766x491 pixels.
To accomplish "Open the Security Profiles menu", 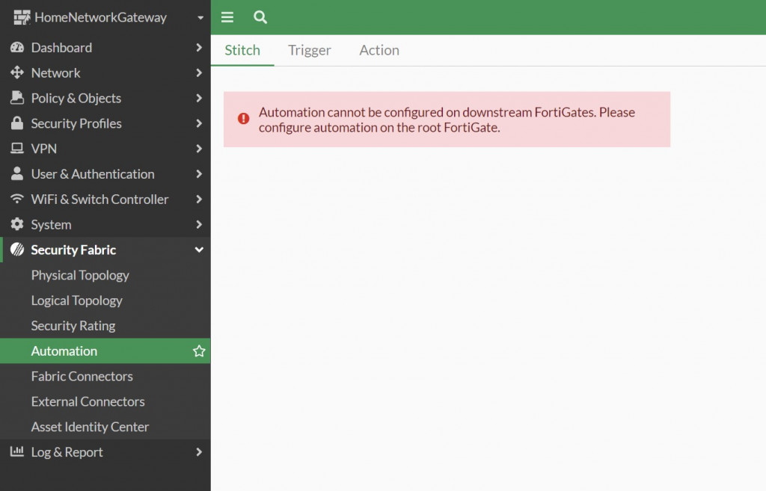I will [x=105, y=123].
